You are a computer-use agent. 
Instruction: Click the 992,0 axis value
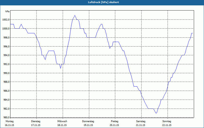click(x=6, y=64)
